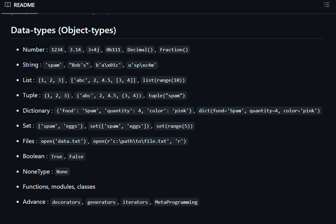Screen dimensions: 336x224
Task: Click Functions, modules, classes item
Action: pos(59,187)
